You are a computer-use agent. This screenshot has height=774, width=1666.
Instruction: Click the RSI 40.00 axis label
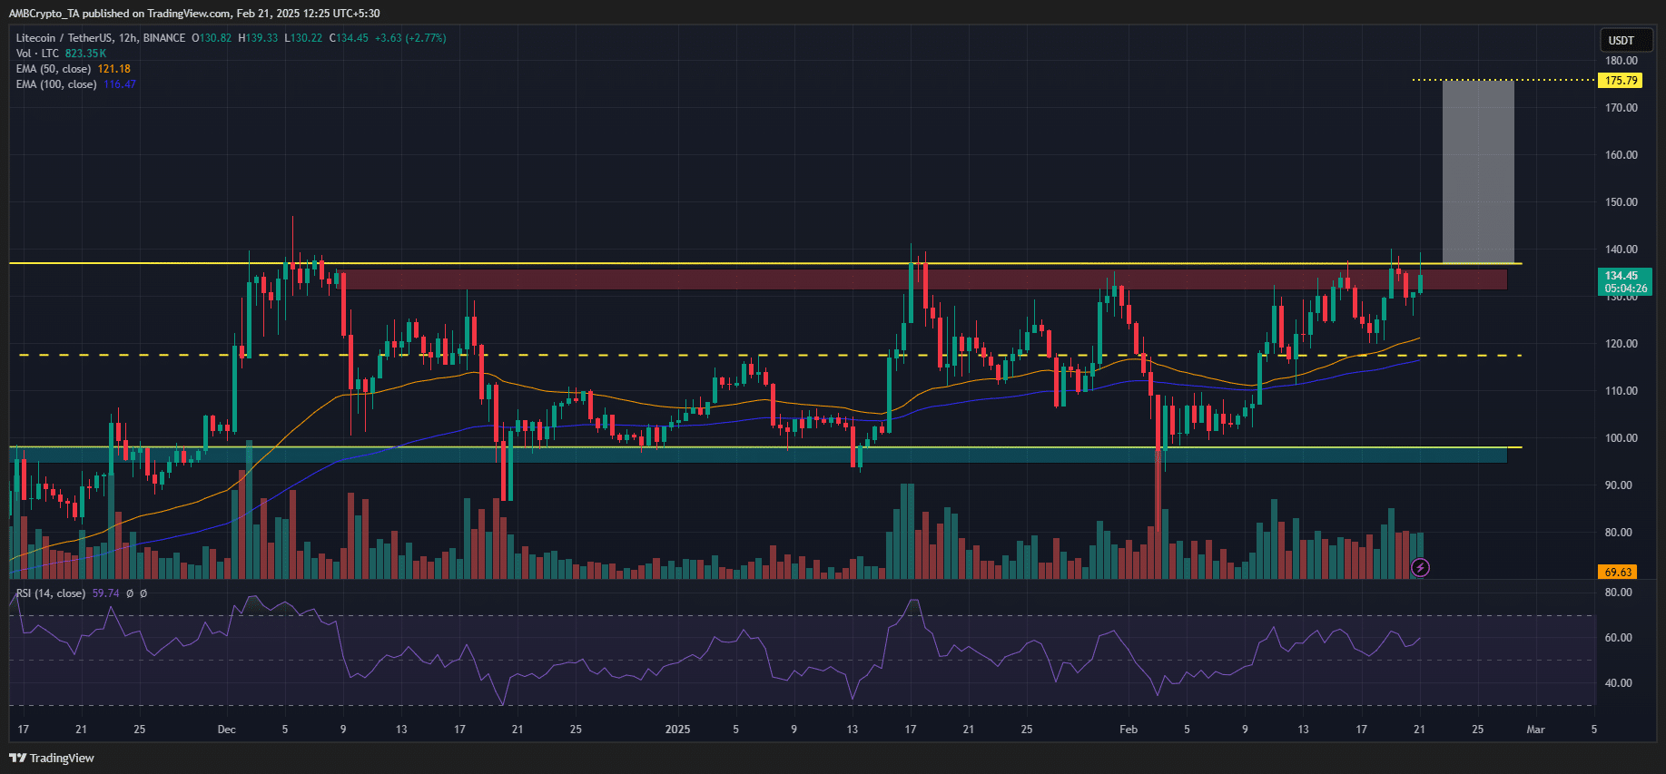[x=1619, y=683]
